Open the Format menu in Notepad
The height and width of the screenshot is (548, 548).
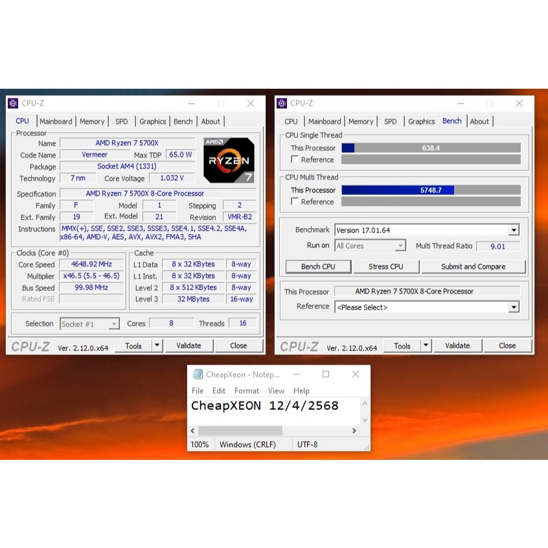[x=246, y=391]
